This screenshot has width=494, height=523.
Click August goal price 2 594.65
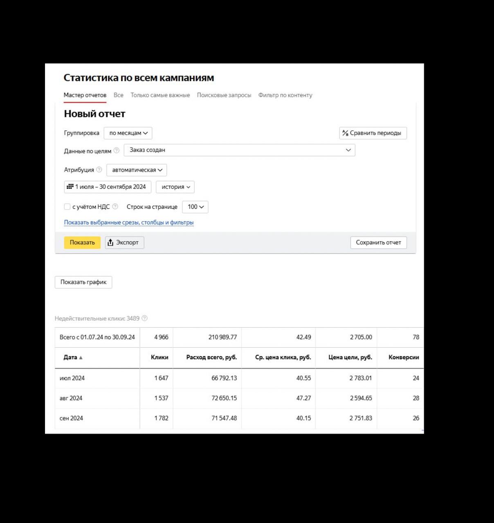pyautogui.click(x=361, y=398)
